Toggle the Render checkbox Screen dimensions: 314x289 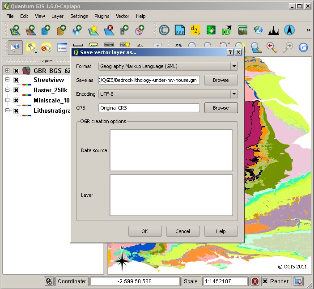pos(265,281)
